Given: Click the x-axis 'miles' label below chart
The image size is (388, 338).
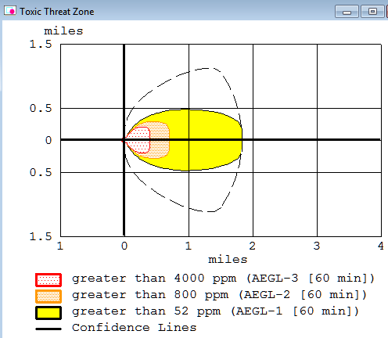Looking at the screenshot, I should tap(228, 260).
